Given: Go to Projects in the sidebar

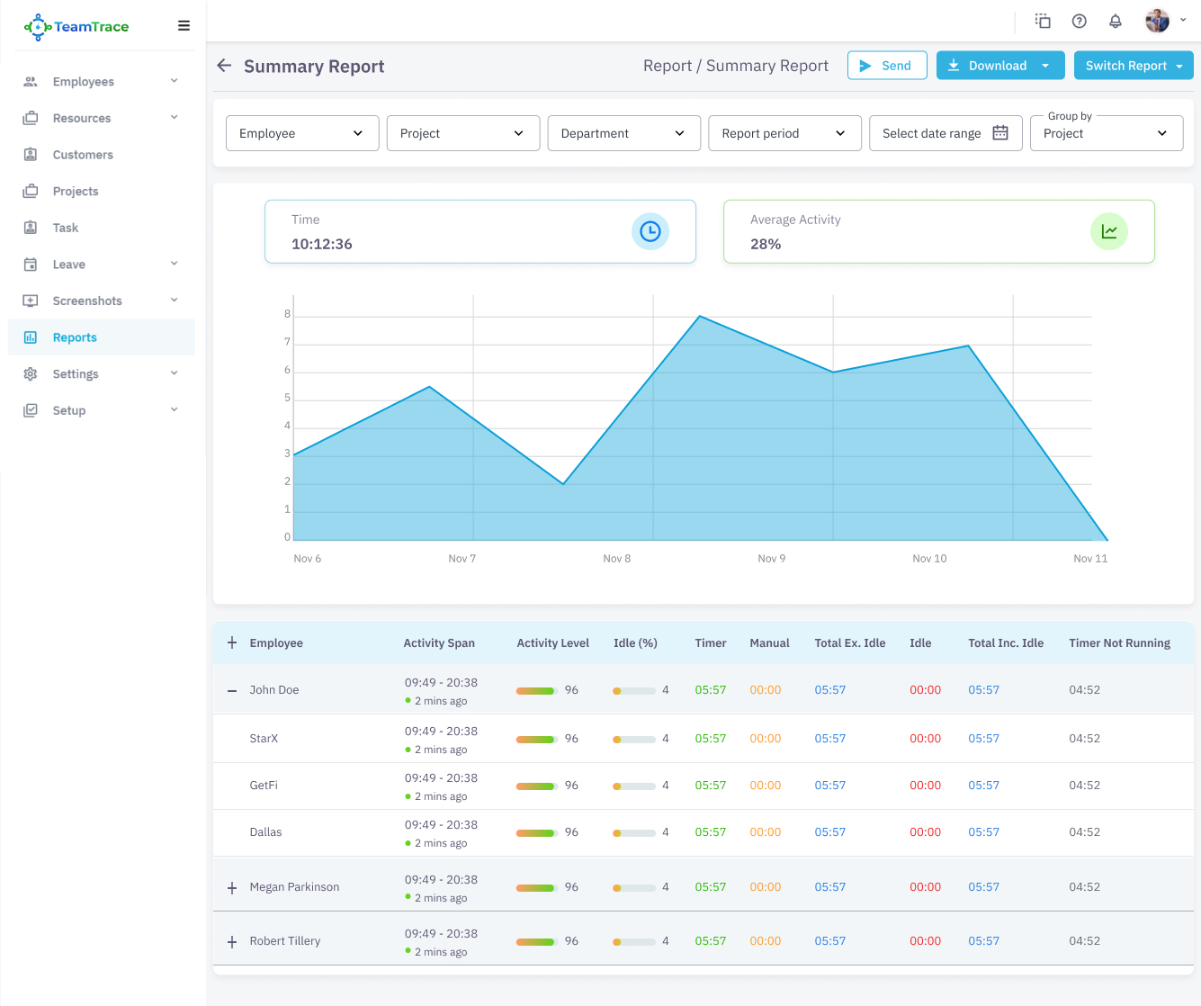Looking at the screenshot, I should click(76, 192).
